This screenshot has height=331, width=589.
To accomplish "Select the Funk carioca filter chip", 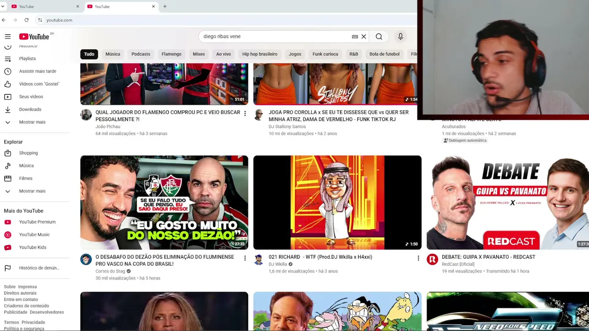I will click(x=325, y=54).
